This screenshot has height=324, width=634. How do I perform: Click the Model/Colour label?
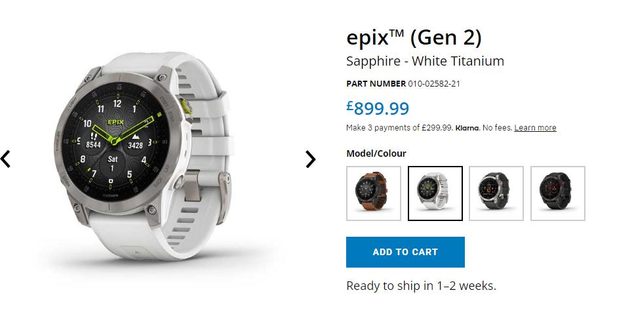point(376,153)
